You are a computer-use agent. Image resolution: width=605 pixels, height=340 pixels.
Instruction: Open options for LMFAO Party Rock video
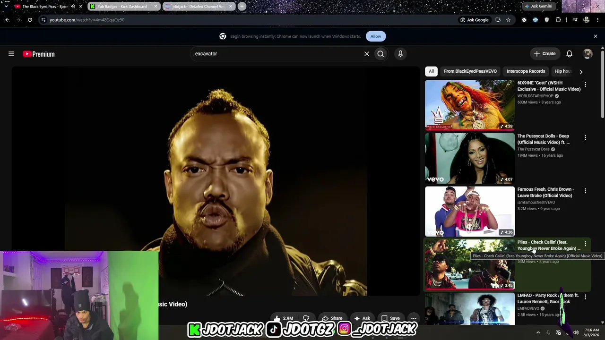[585, 297]
